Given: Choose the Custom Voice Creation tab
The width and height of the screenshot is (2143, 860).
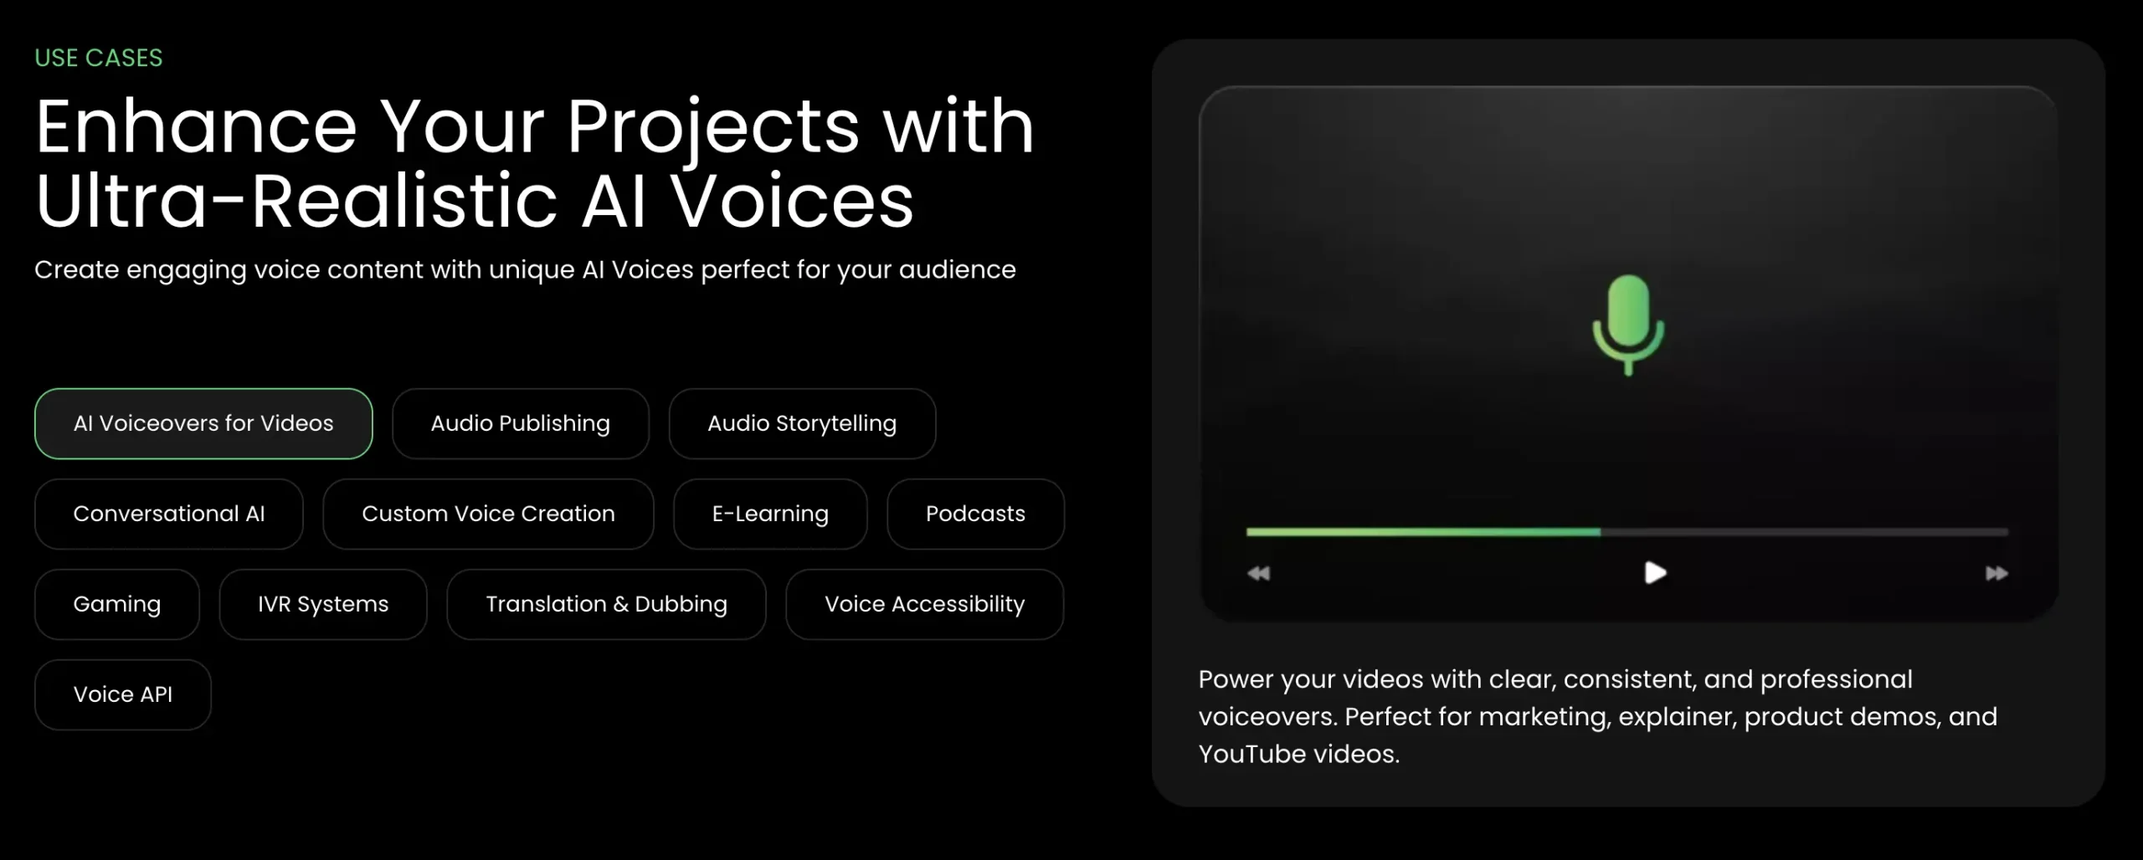Looking at the screenshot, I should click(488, 514).
